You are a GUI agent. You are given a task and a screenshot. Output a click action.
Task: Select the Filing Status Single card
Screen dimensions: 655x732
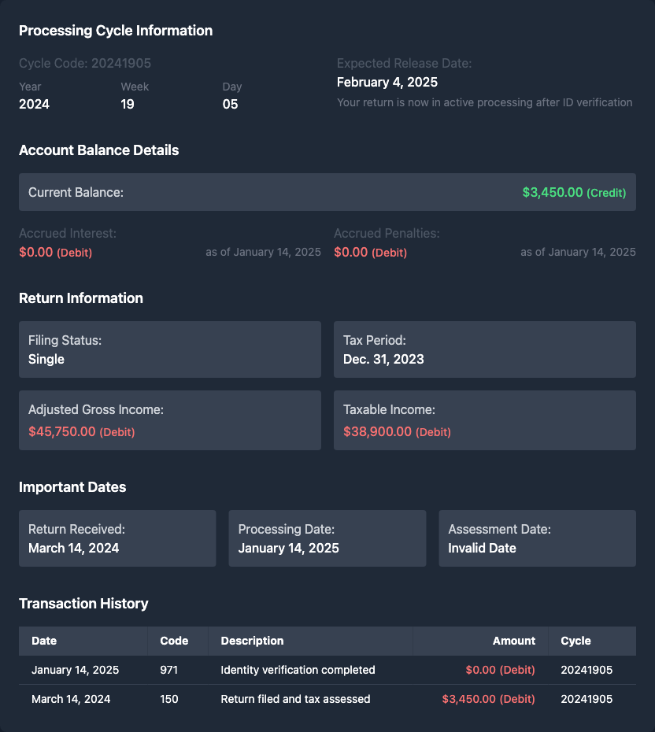[x=170, y=349]
